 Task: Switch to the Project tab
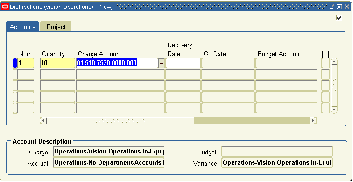[x=56, y=27]
